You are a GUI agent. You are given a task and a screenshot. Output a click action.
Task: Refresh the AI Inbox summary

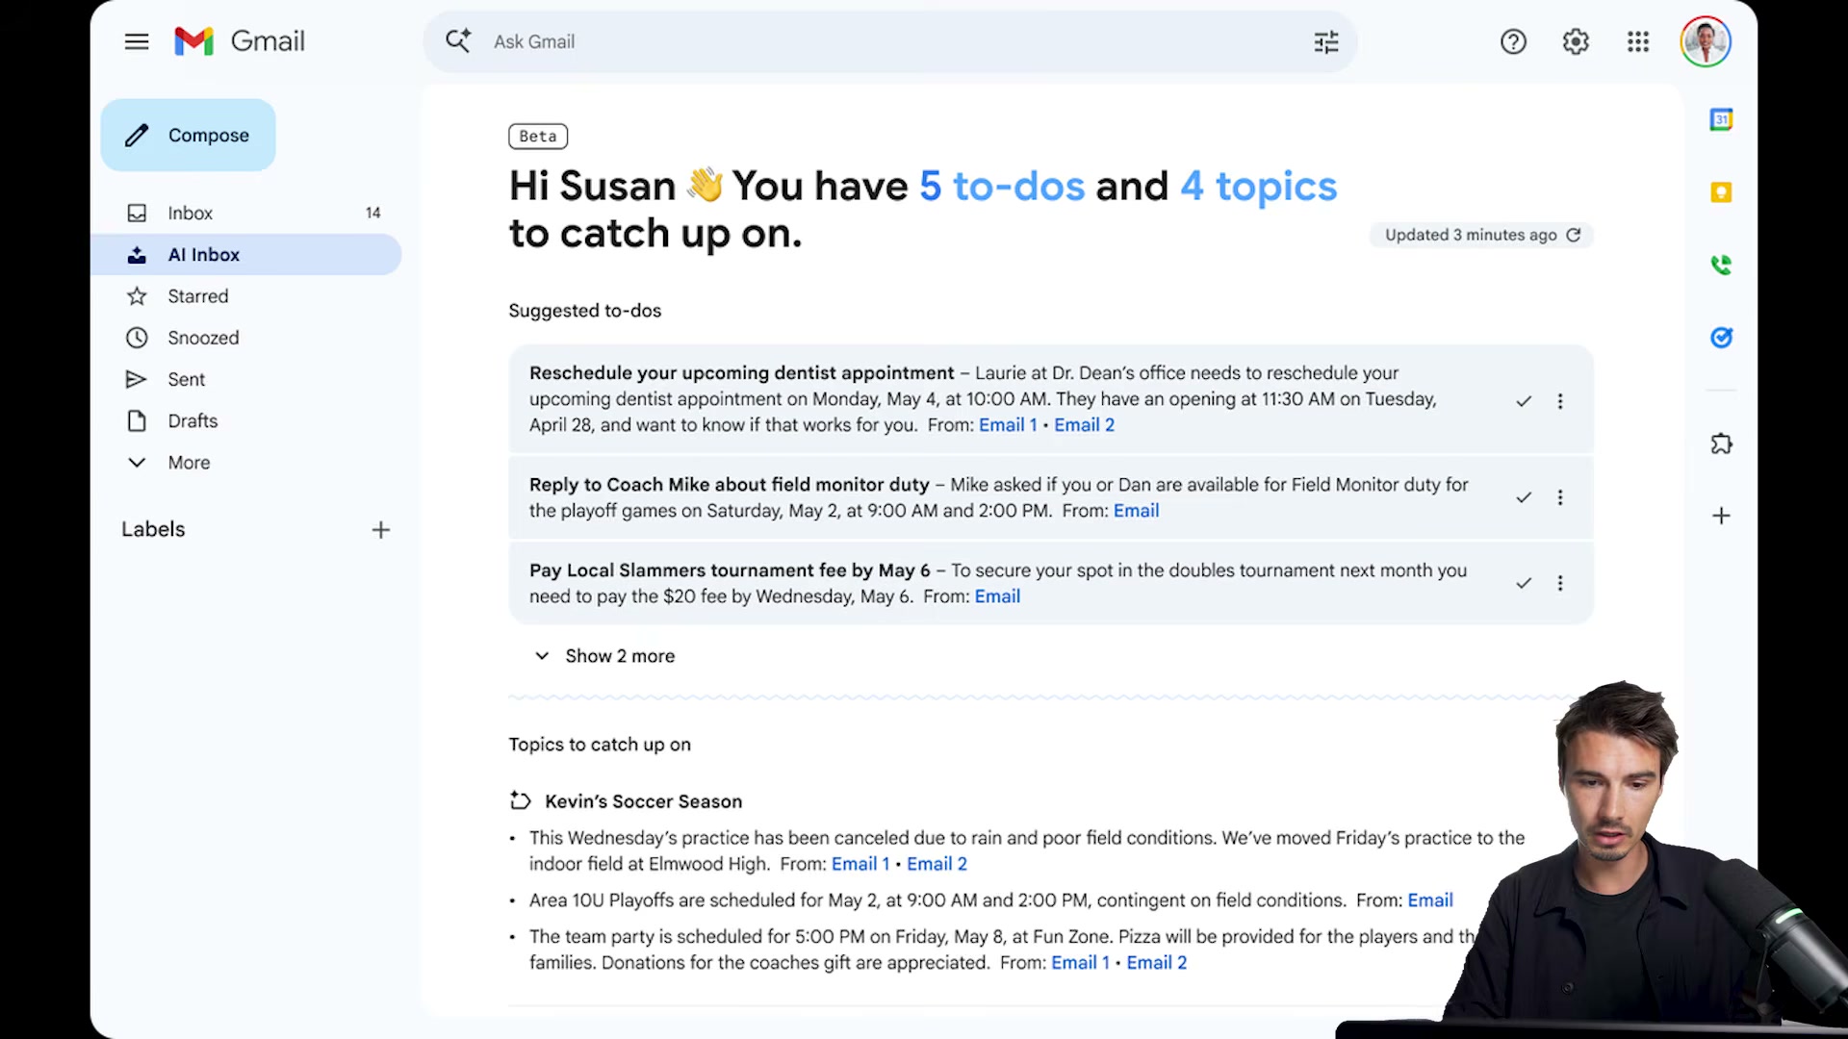[1573, 235]
